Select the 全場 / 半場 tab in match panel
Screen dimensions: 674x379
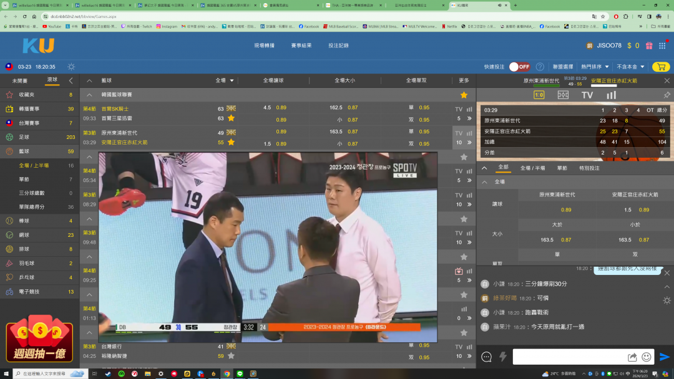tap(532, 168)
